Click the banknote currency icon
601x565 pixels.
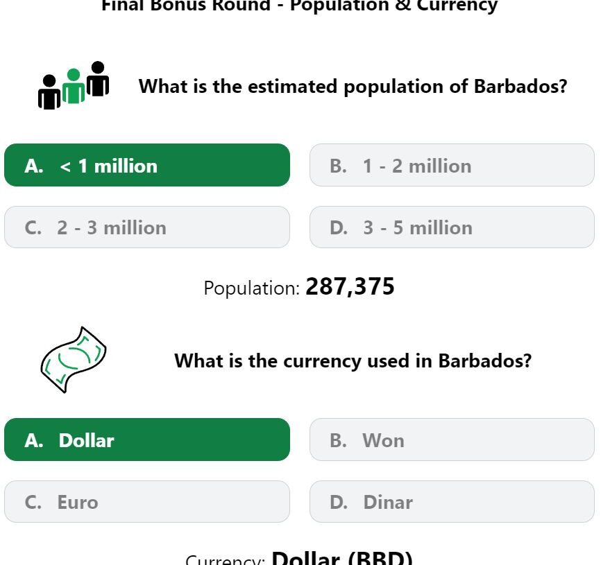pos(73,360)
